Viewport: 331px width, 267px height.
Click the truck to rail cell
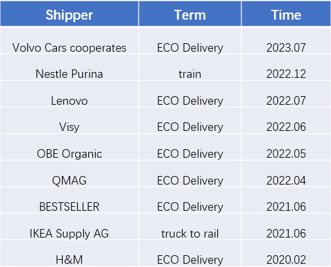pyautogui.click(x=190, y=226)
